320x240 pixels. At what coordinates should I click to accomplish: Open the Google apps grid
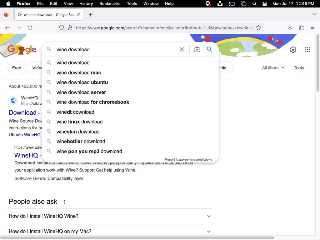307,50
